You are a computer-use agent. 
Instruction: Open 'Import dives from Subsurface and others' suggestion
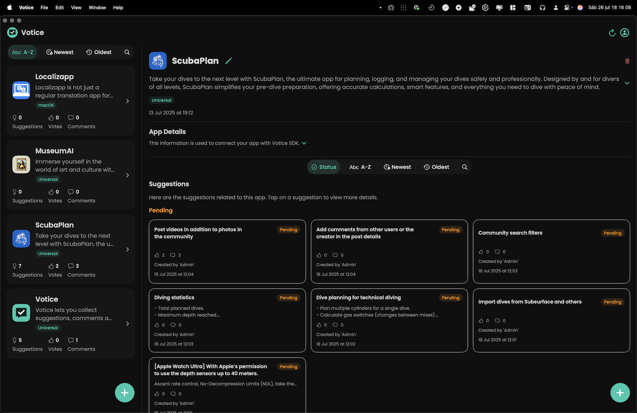coord(551,320)
